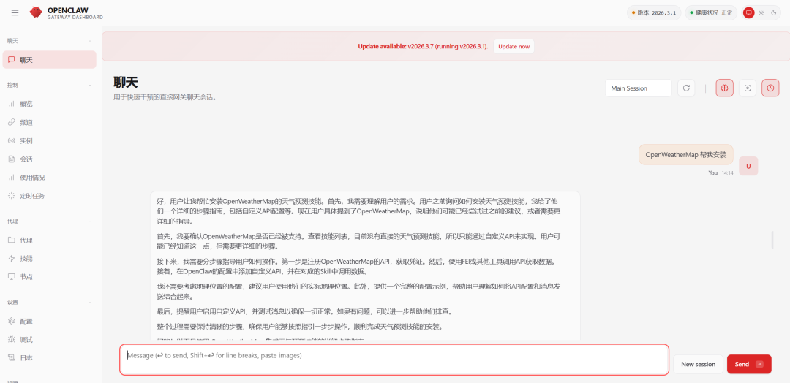This screenshot has height=383, width=790.
Task: Toggle the hamburger sidebar menu
Action: click(15, 12)
